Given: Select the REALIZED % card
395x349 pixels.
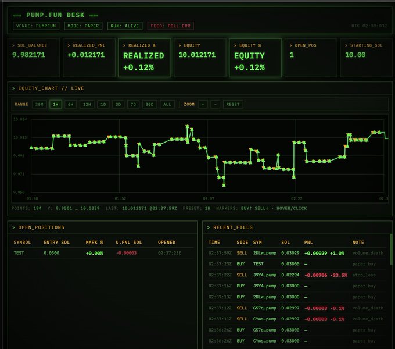Looking at the screenshot, I should pyautogui.click(x=145, y=58).
